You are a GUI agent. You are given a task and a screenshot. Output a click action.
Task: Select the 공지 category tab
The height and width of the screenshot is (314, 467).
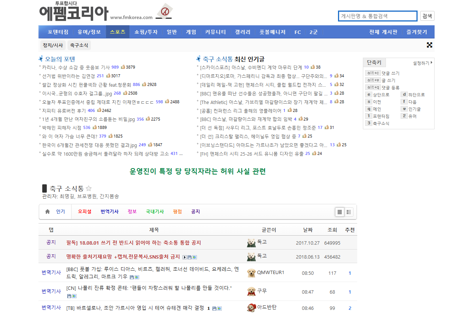click(x=195, y=211)
